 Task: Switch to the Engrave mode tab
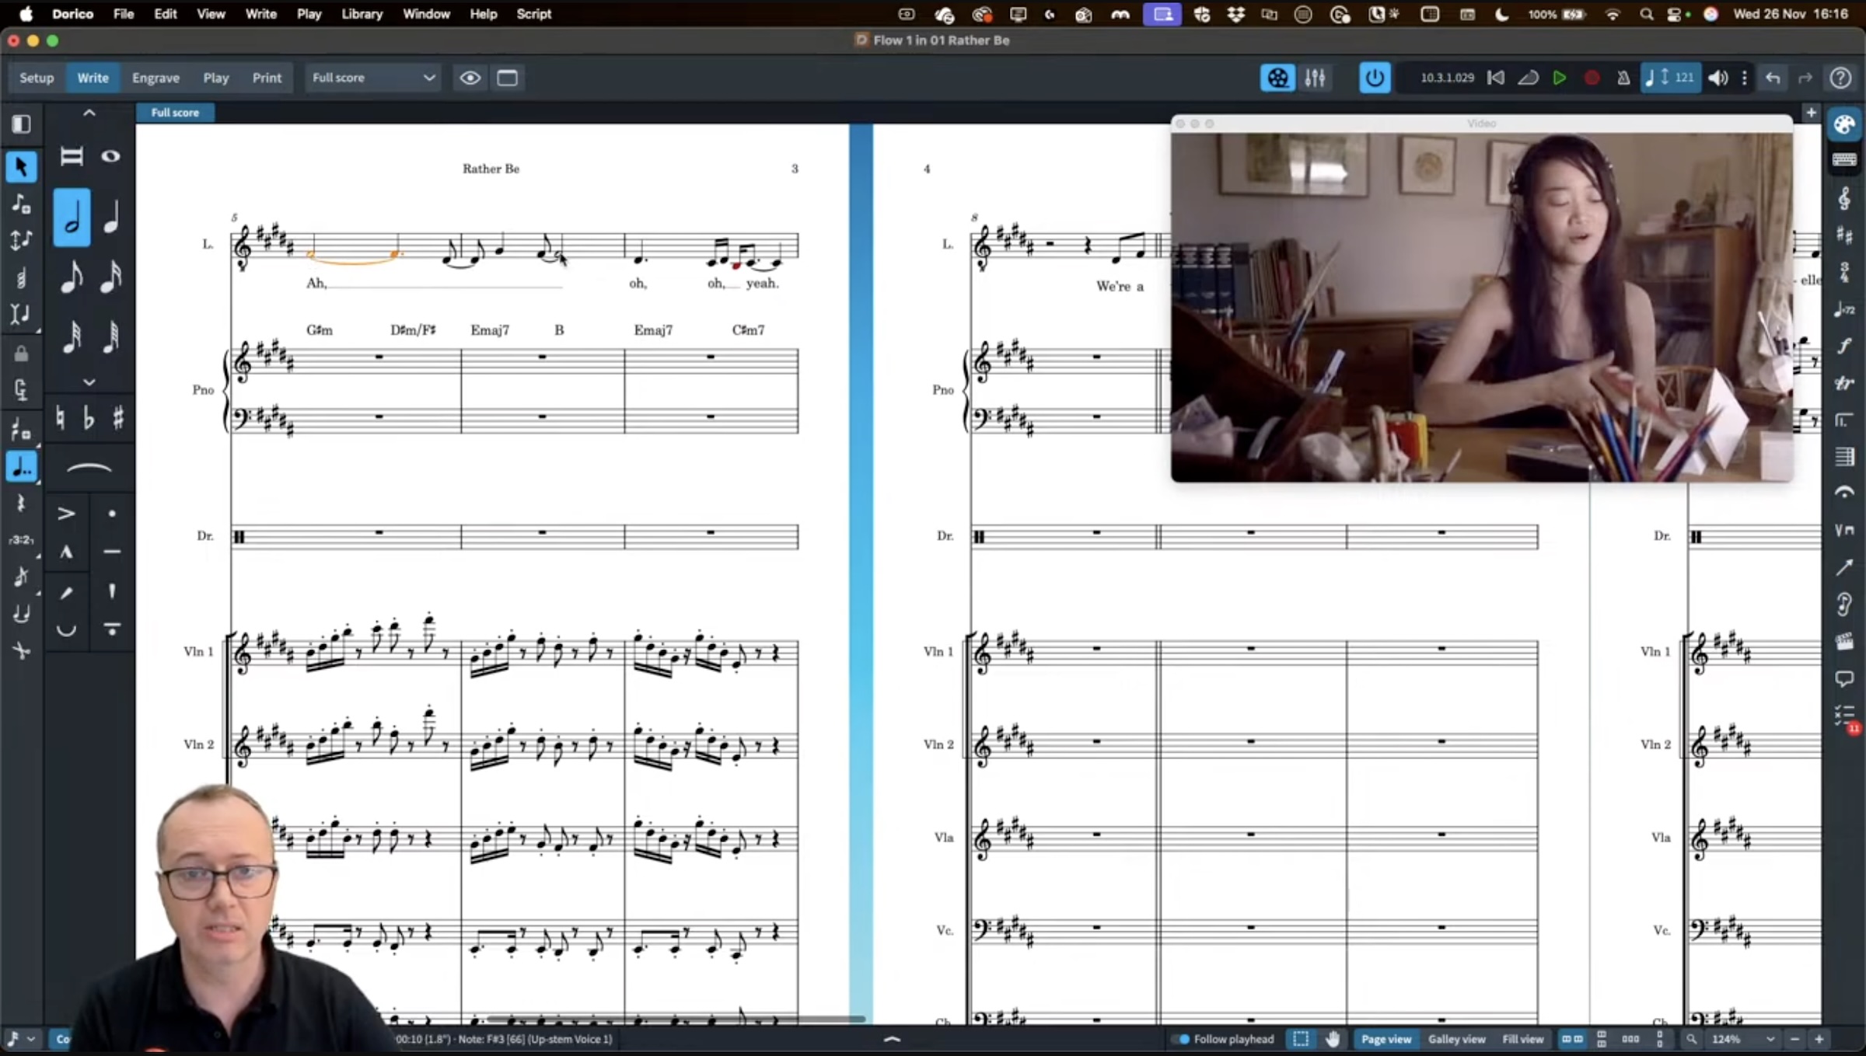155,78
